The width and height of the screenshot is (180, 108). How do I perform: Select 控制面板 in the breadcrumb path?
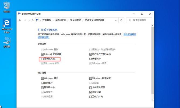[x=47, y=20]
